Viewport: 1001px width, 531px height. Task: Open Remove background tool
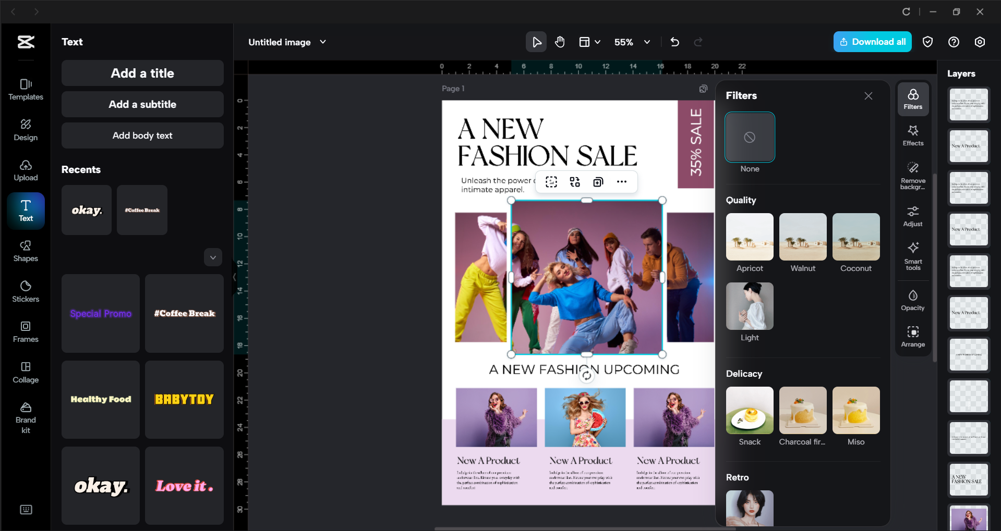pyautogui.click(x=912, y=175)
